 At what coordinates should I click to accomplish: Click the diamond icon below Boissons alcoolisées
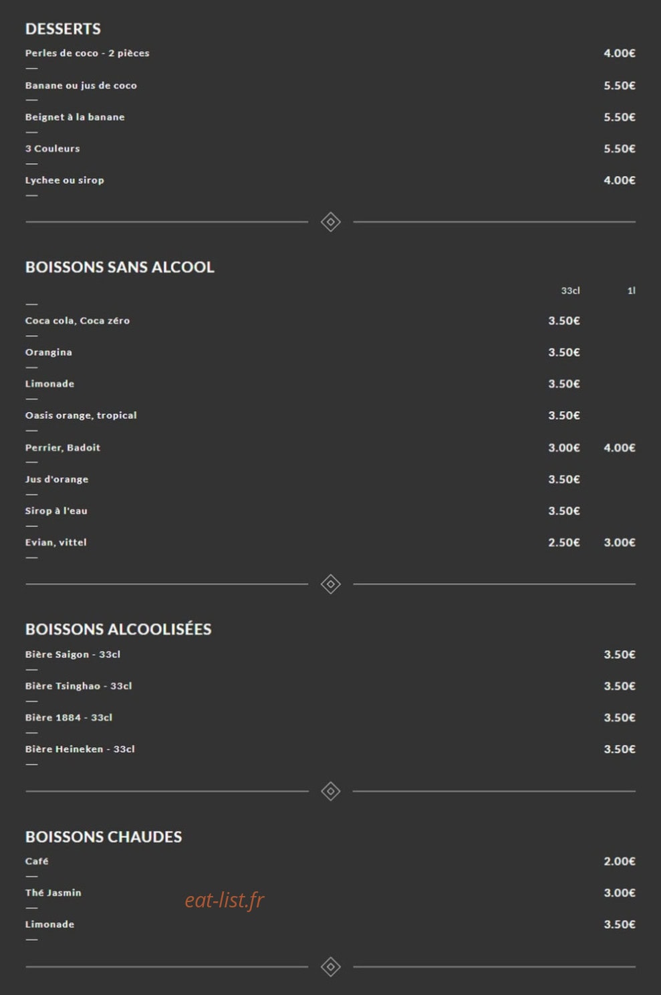click(330, 791)
